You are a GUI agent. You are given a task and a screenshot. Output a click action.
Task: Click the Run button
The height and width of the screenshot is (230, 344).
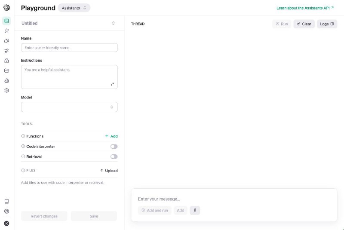[x=282, y=24]
